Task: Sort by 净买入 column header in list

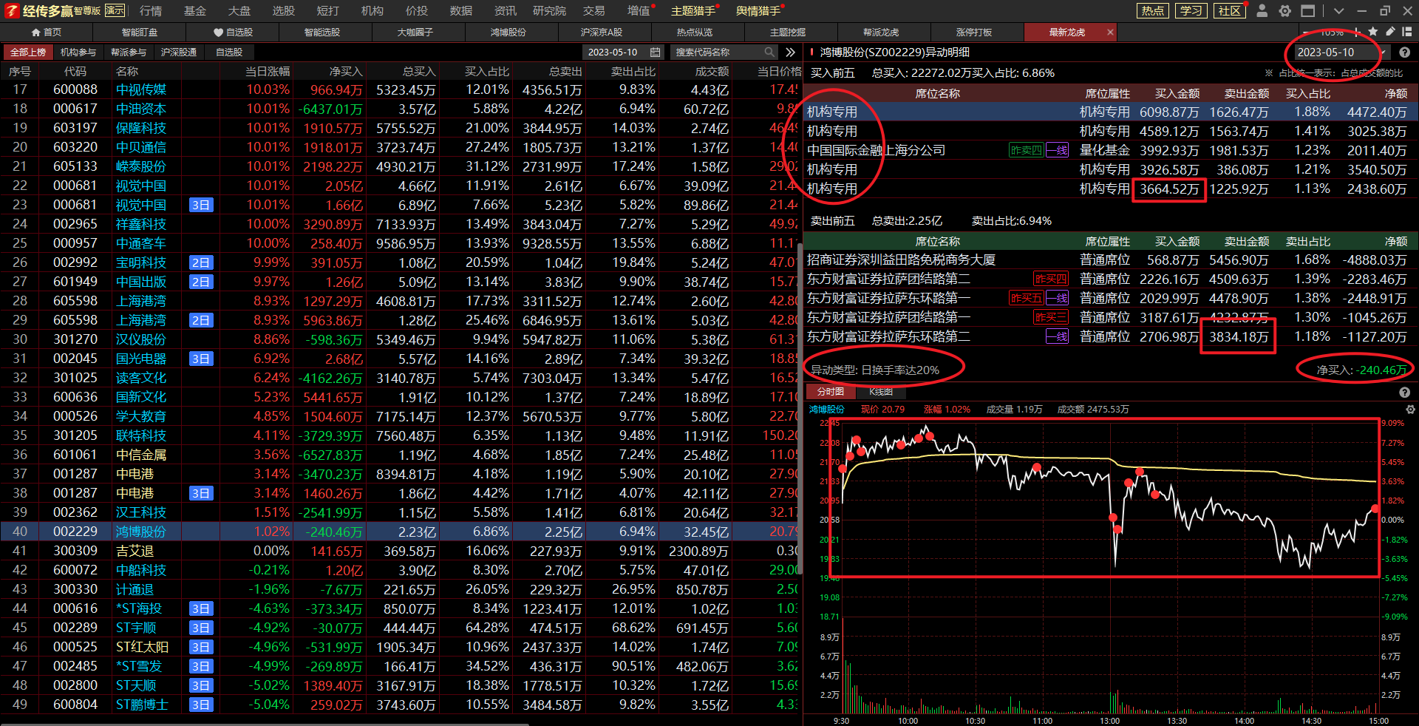Action: pyautogui.click(x=346, y=72)
